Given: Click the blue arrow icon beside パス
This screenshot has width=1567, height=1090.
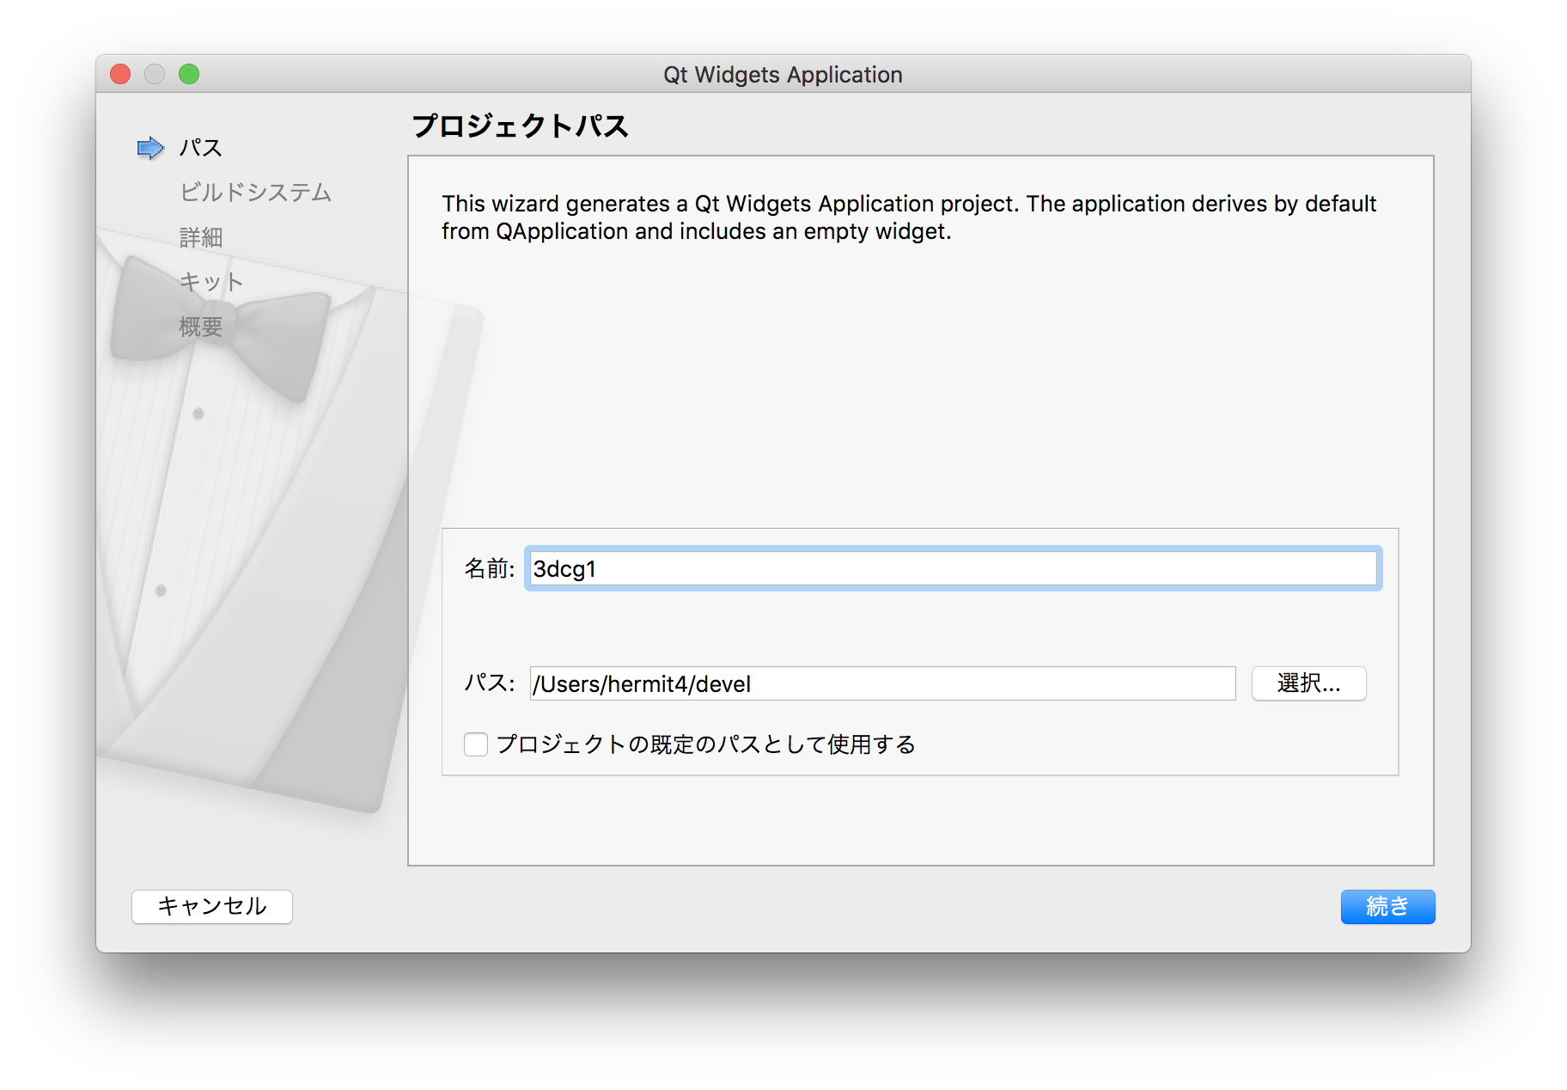Looking at the screenshot, I should pyautogui.click(x=150, y=148).
